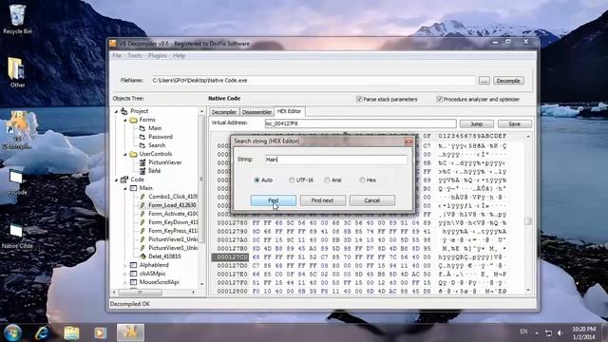This screenshot has width=608, height=342.
Task: Click the Windows Start orb
Action: [x=12, y=332]
